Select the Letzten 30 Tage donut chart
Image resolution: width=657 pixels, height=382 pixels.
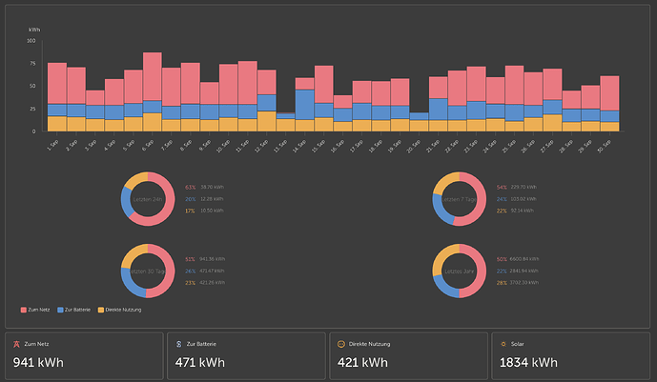[x=148, y=271]
